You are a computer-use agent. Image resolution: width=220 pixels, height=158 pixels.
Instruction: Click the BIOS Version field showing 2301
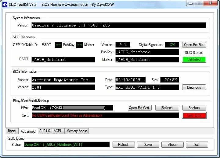(x=63, y=87)
